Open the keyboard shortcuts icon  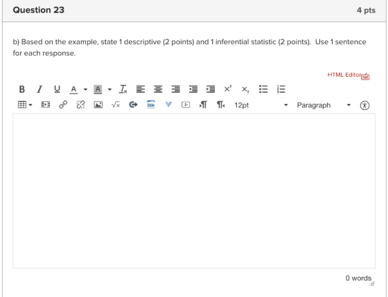365,76
